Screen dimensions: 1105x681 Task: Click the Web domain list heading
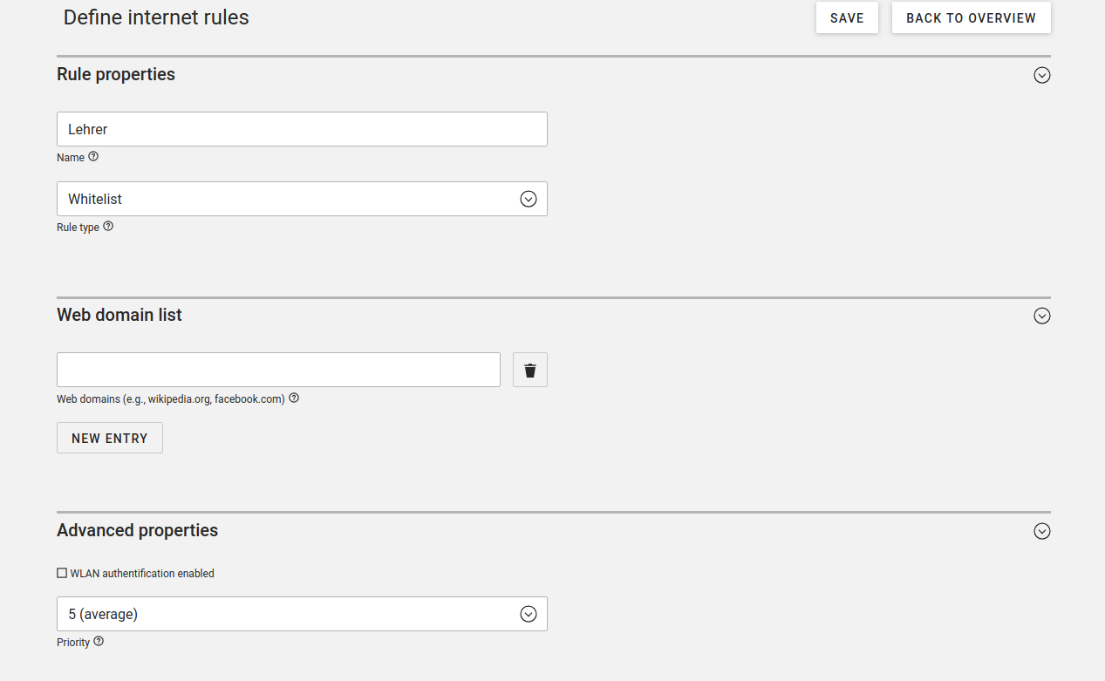point(119,315)
